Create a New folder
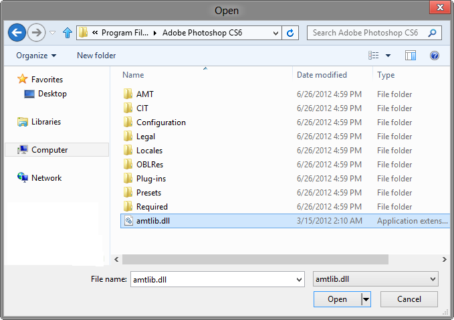Viewport: 454px width, 320px height. point(96,56)
